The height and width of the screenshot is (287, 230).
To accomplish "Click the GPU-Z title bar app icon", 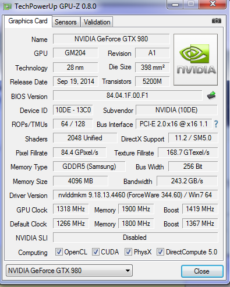I will click(7, 6).
